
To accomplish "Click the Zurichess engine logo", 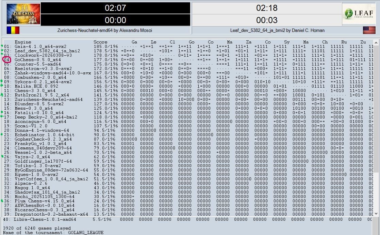I will click(23, 14).
